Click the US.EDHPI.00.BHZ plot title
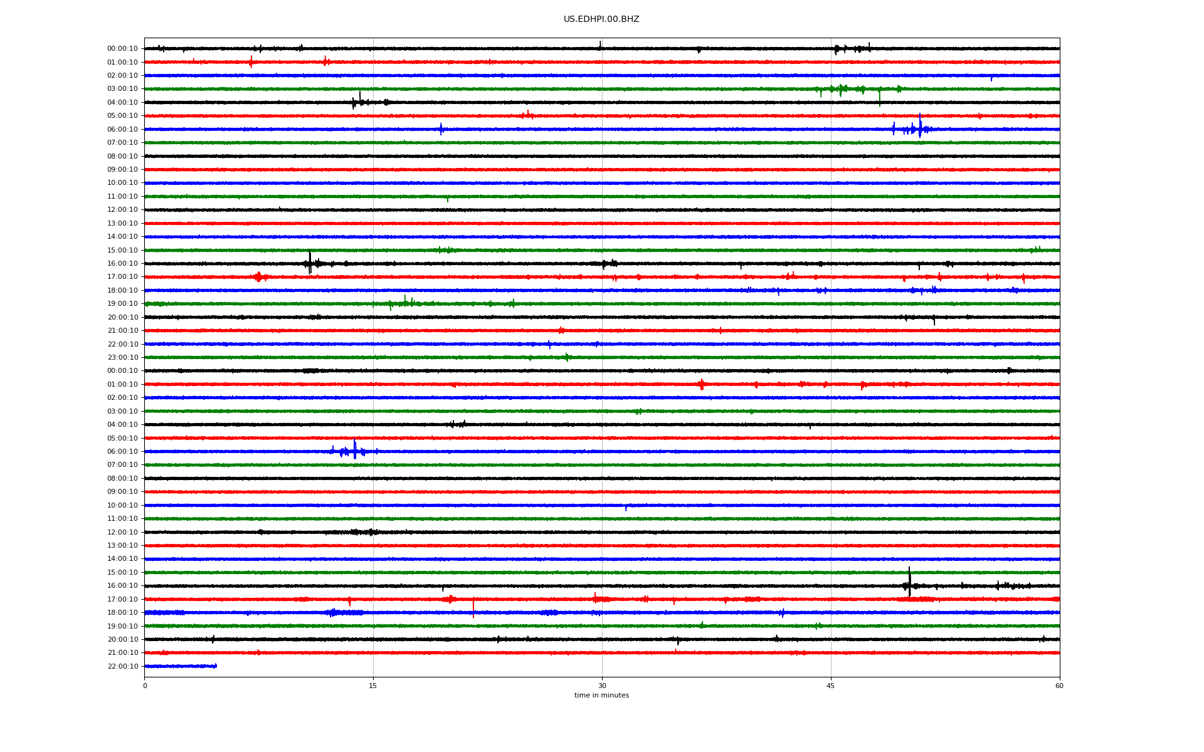This screenshot has width=1204, height=752. click(x=601, y=19)
